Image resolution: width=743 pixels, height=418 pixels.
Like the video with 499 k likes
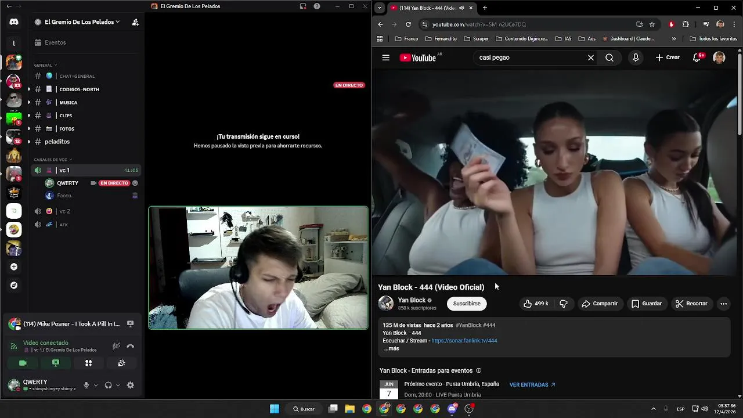[536, 304]
